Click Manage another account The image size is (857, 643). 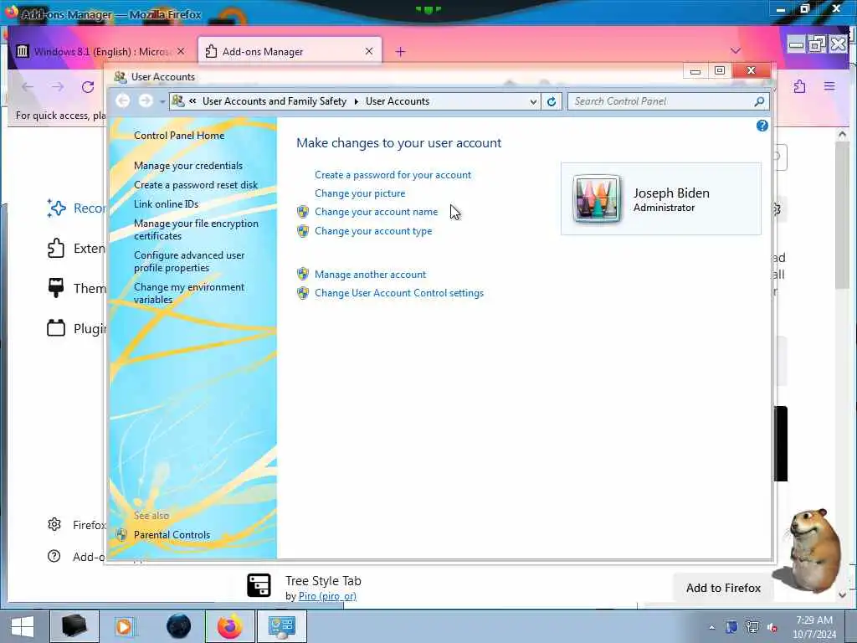370,275
